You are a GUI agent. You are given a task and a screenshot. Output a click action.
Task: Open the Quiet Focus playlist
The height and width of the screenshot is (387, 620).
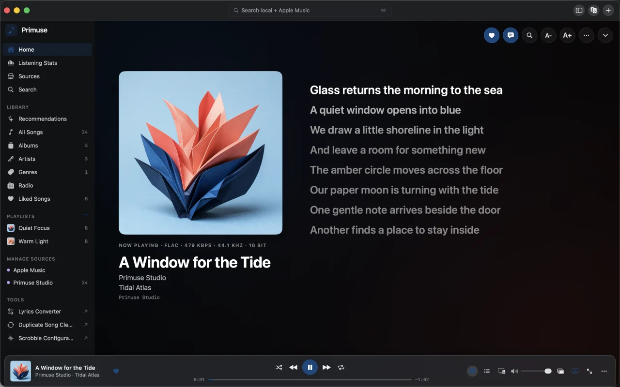point(47,228)
